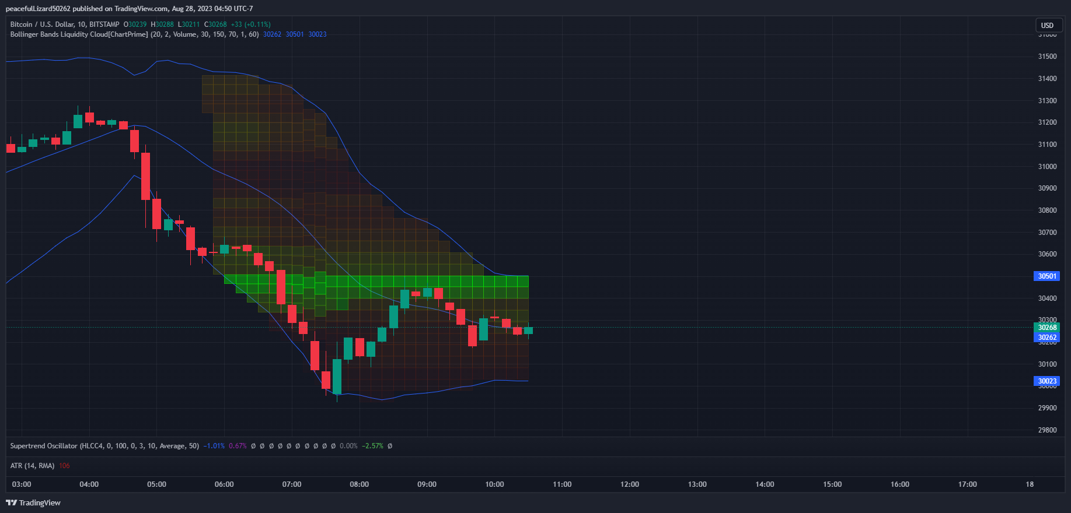The width and height of the screenshot is (1071, 513).
Task: Select the Bitcoin / U.S. Dollar symbol legend
Action: click(65, 24)
